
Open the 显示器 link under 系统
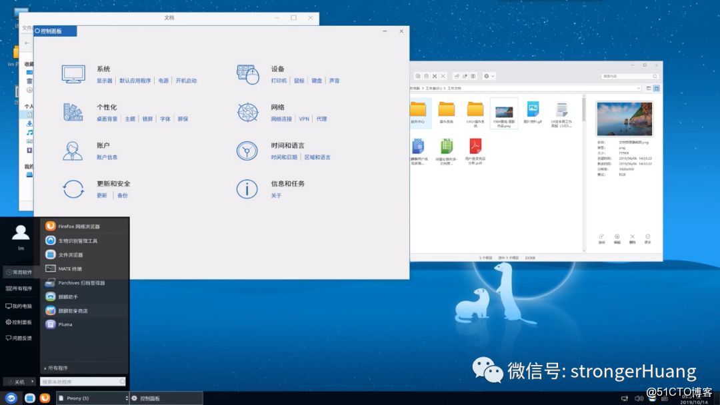(104, 81)
